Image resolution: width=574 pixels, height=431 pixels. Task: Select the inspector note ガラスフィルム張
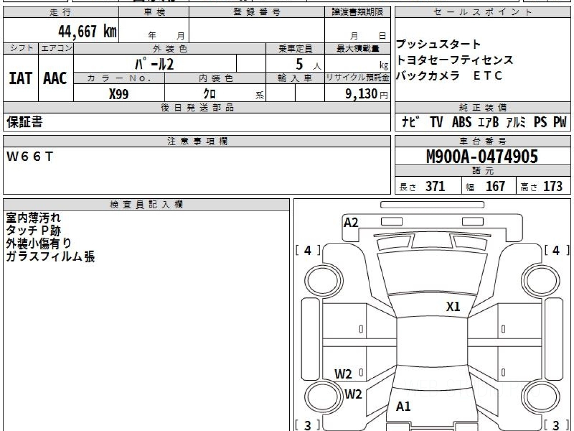click(x=50, y=257)
